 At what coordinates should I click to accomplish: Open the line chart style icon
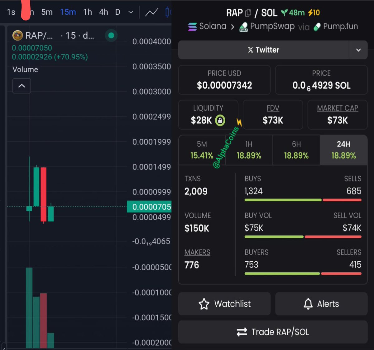click(152, 12)
